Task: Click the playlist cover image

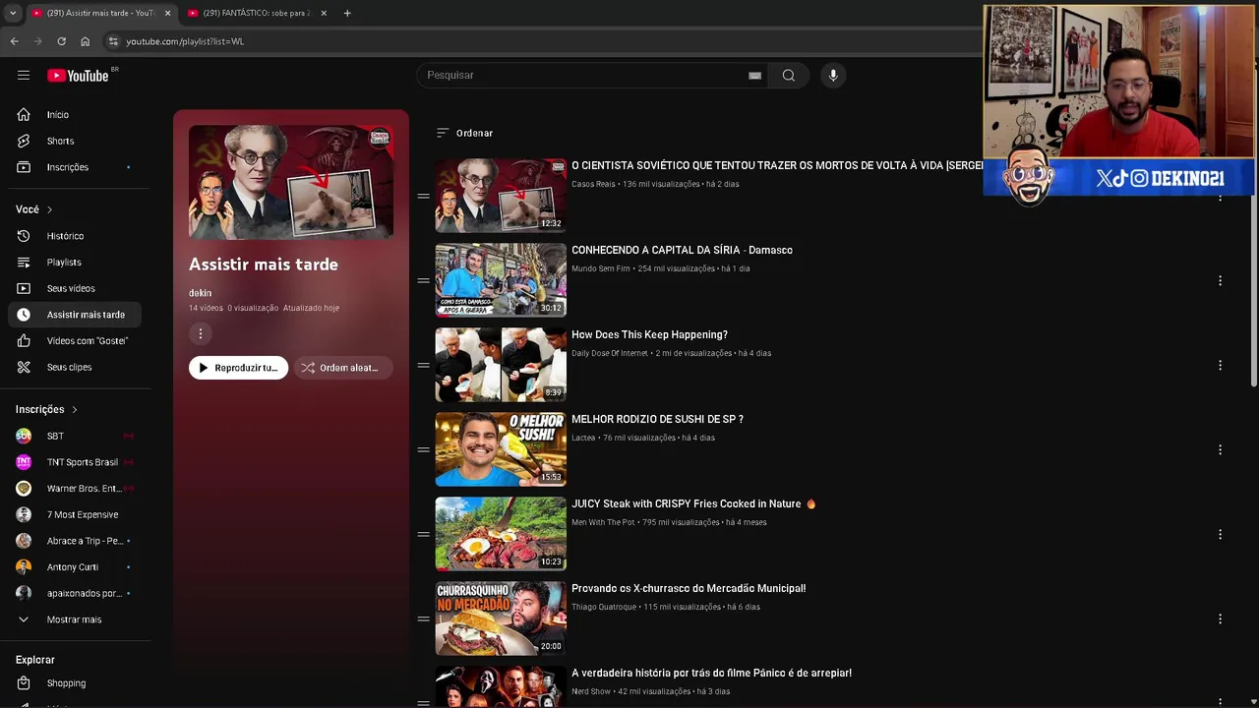Action: click(x=291, y=182)
